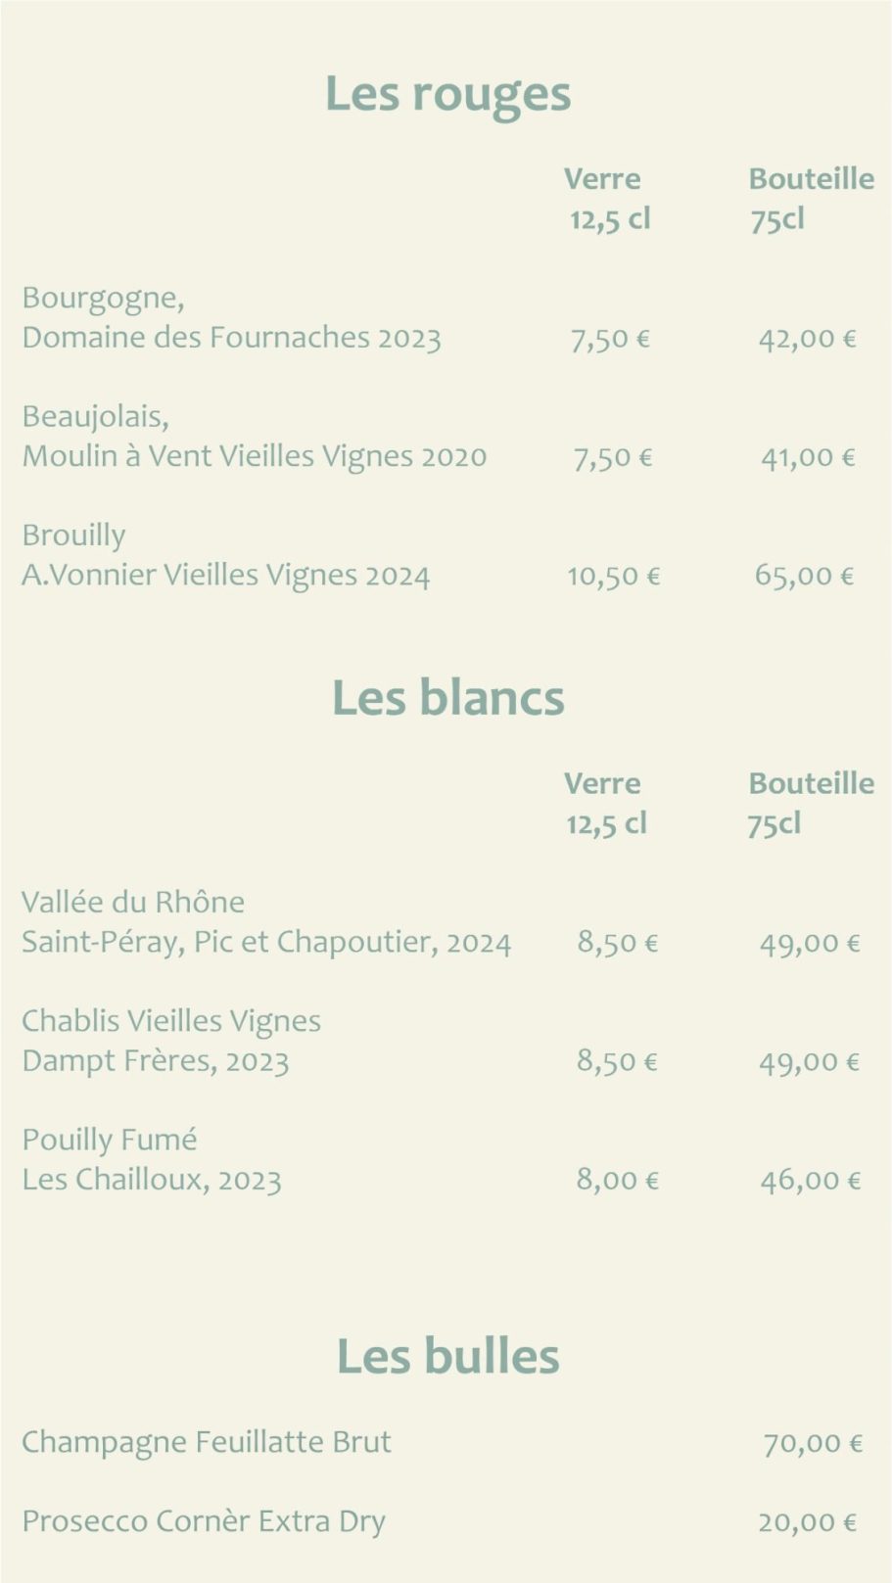This screenshot has width=892, height=1583.
Task: Select Saint-Péray, Pic et Chapoutier, 2024
Action: click(266, 942)
